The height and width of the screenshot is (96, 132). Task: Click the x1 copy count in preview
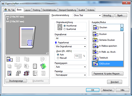[47, 53]
